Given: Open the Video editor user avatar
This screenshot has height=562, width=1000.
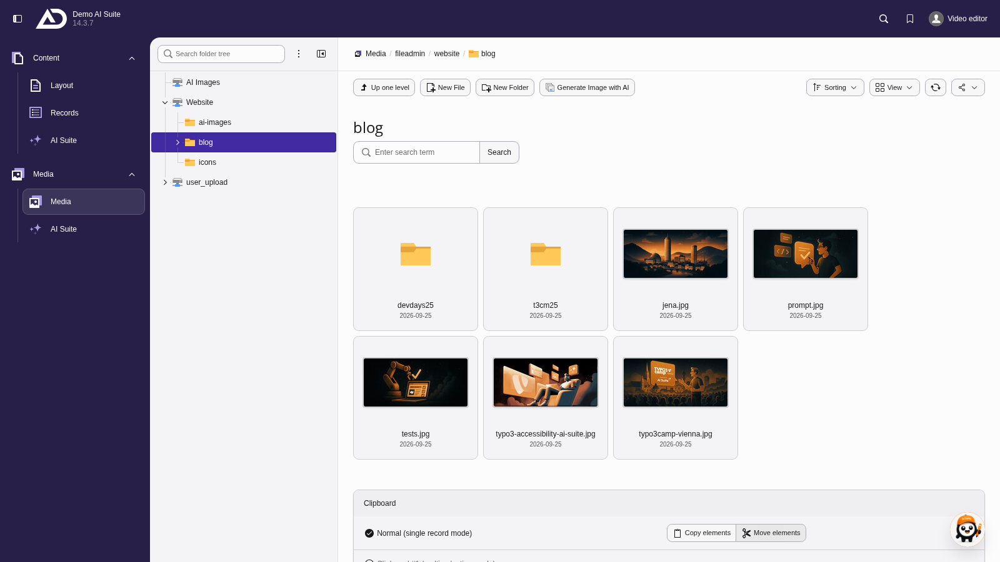Looking at the screenshot, I should 936,19.
